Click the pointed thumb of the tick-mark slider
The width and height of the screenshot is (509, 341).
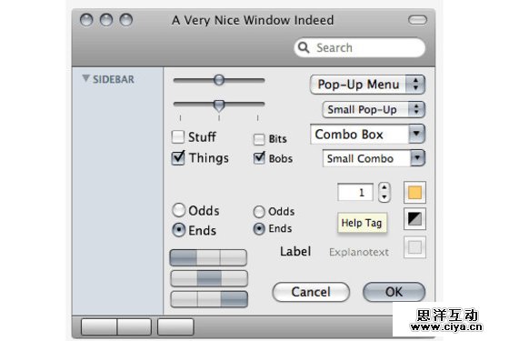(x=219, y=105)
